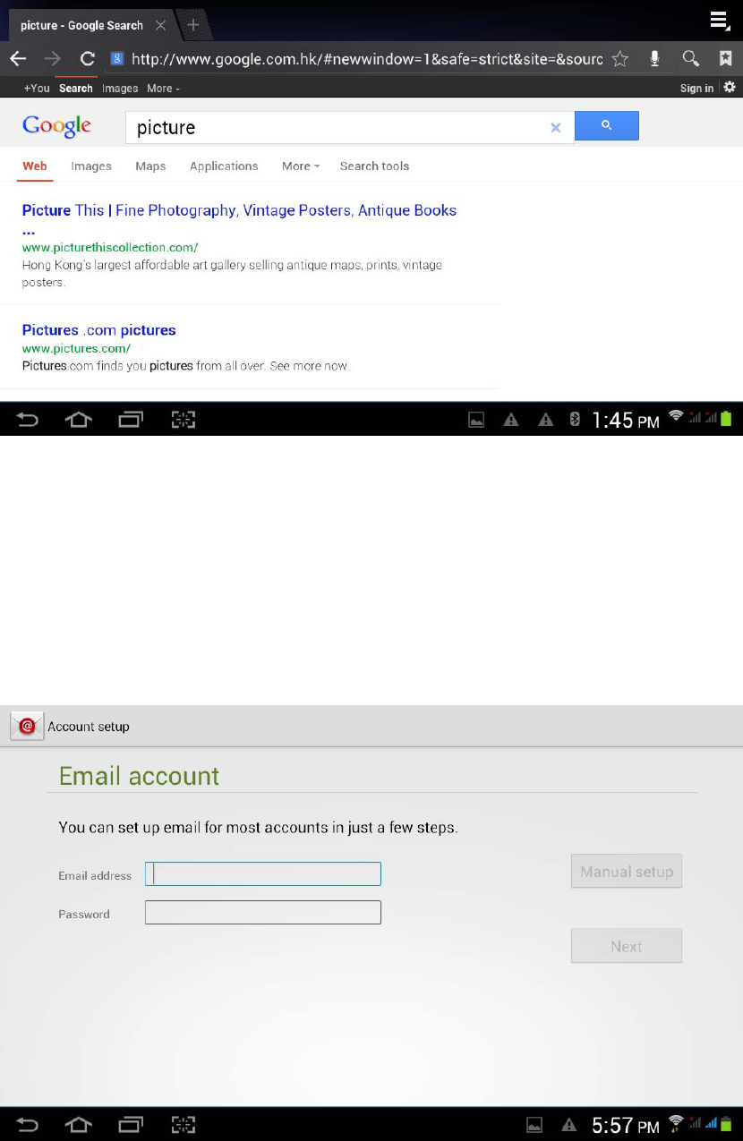Clear the Google search box text
The image size is (743, 1141).
click(556, 127)
